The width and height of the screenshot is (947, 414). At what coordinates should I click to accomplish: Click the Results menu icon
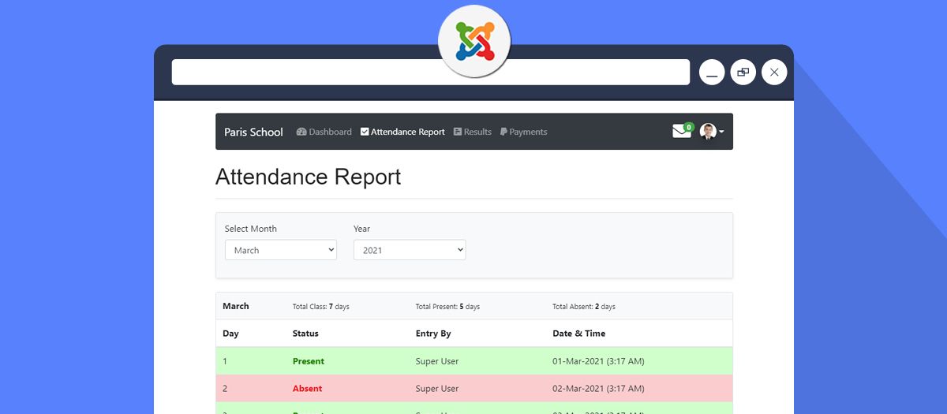pyautogui.click(x=458, y=132)
